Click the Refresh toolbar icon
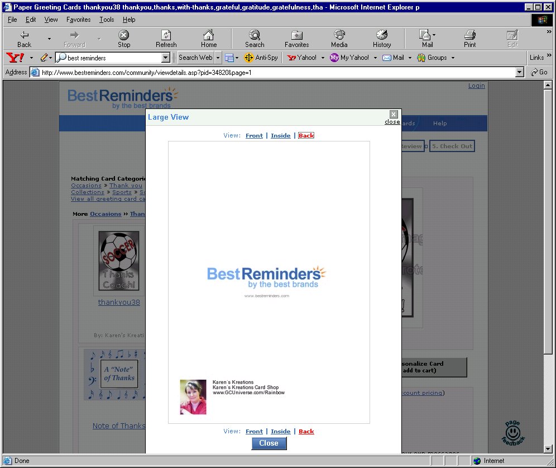The height and width of the screenshot is (468, 556). (x=166, y=35)
